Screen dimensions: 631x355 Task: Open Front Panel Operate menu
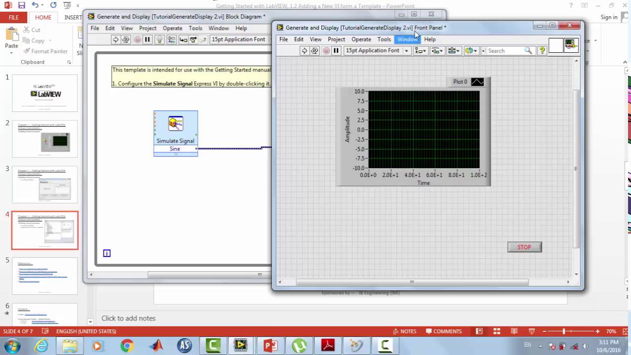[x=361, y=39]
